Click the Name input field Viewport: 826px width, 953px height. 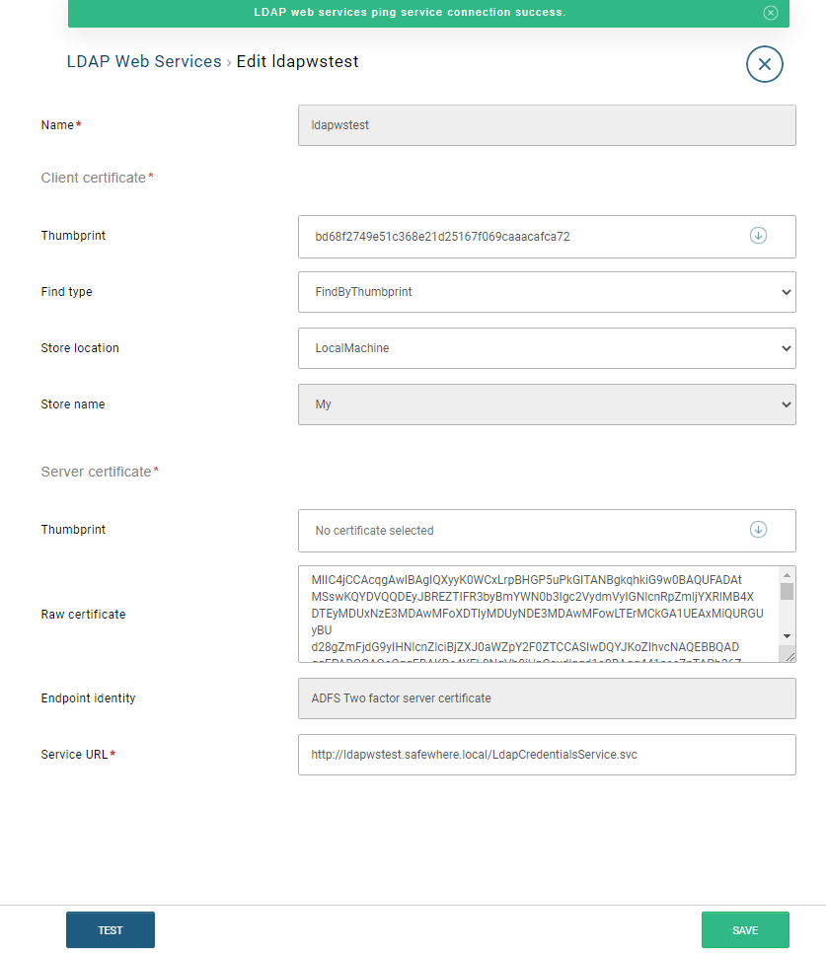pyautogui.click(x=547, y=124)
